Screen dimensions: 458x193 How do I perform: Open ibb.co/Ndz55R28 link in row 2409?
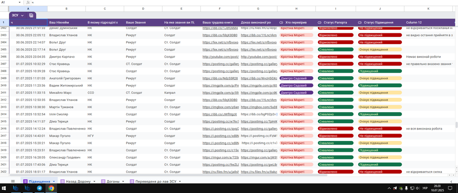tap(220, 78)
